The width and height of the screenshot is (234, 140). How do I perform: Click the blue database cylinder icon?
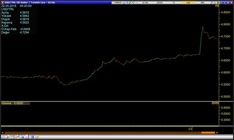32,137
